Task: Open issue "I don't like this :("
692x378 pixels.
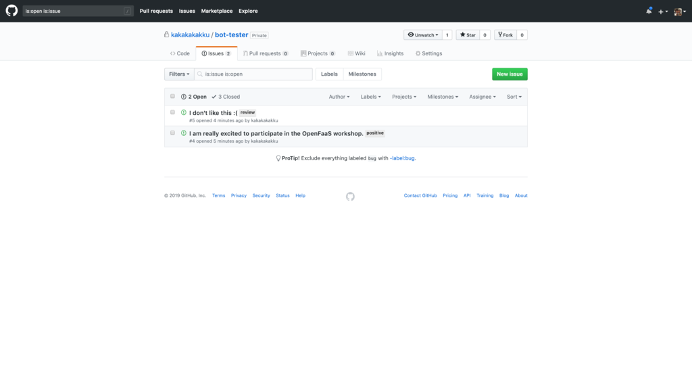Action: [213, 113]
